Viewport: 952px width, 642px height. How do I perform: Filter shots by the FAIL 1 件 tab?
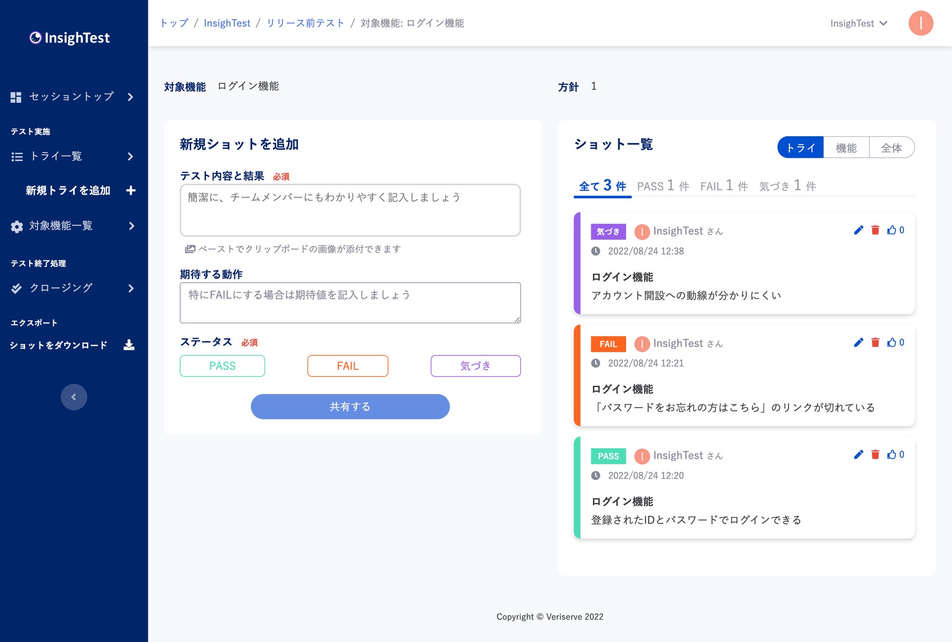click(724, 186)
